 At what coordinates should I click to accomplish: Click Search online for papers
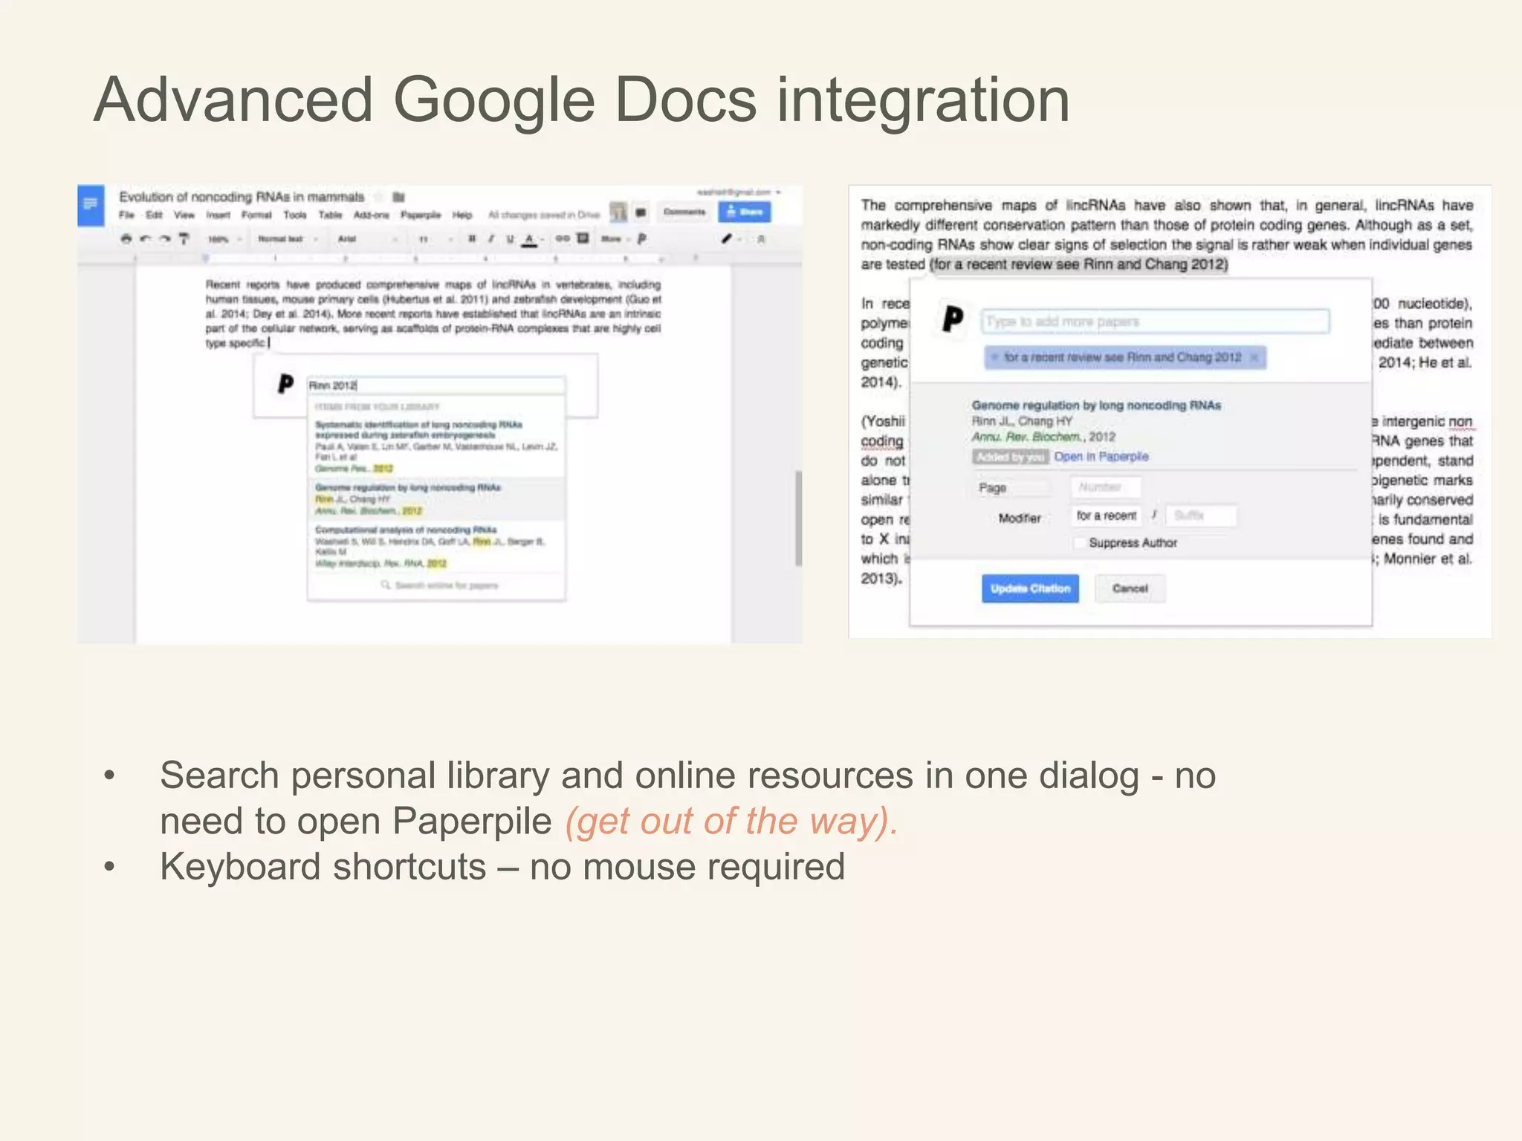pos(439,585)
